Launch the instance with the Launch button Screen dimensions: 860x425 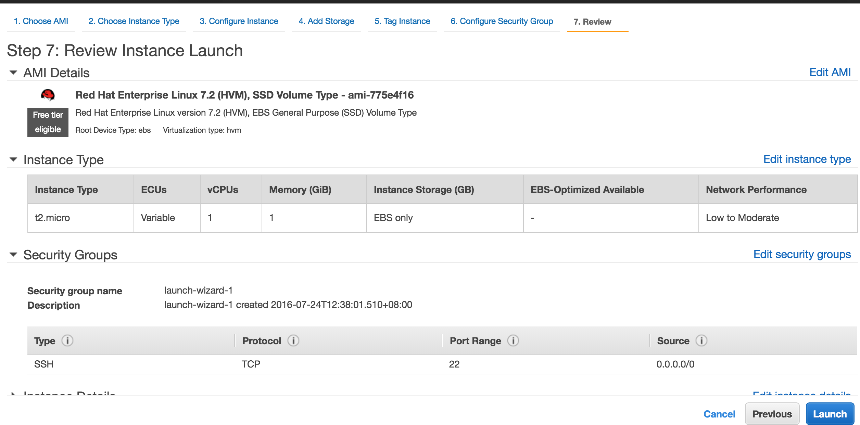(x=830, y=414)
